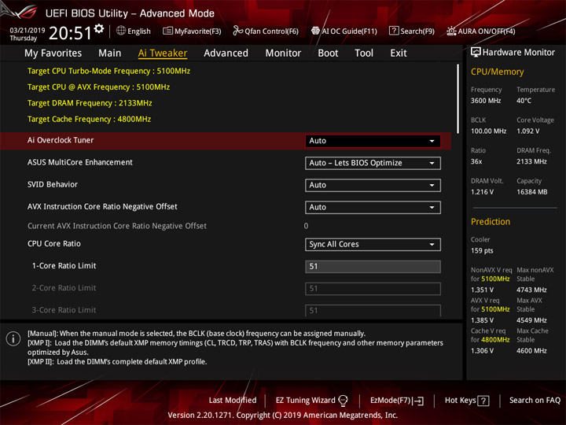
Task: Click the 2-Core Ratio Limit field
Action: pos(373,288)
